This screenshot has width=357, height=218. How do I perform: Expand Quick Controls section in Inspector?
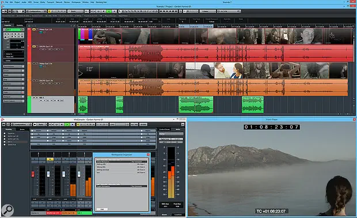[x=13, y=101]
